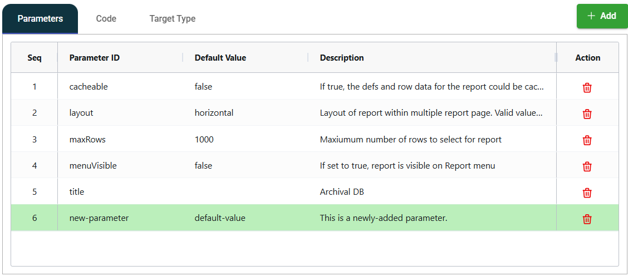Image resolution: width=628 pixels, height=276 pixels.
Task: Delete the new-parameter row
Action: tap(587, 219)
